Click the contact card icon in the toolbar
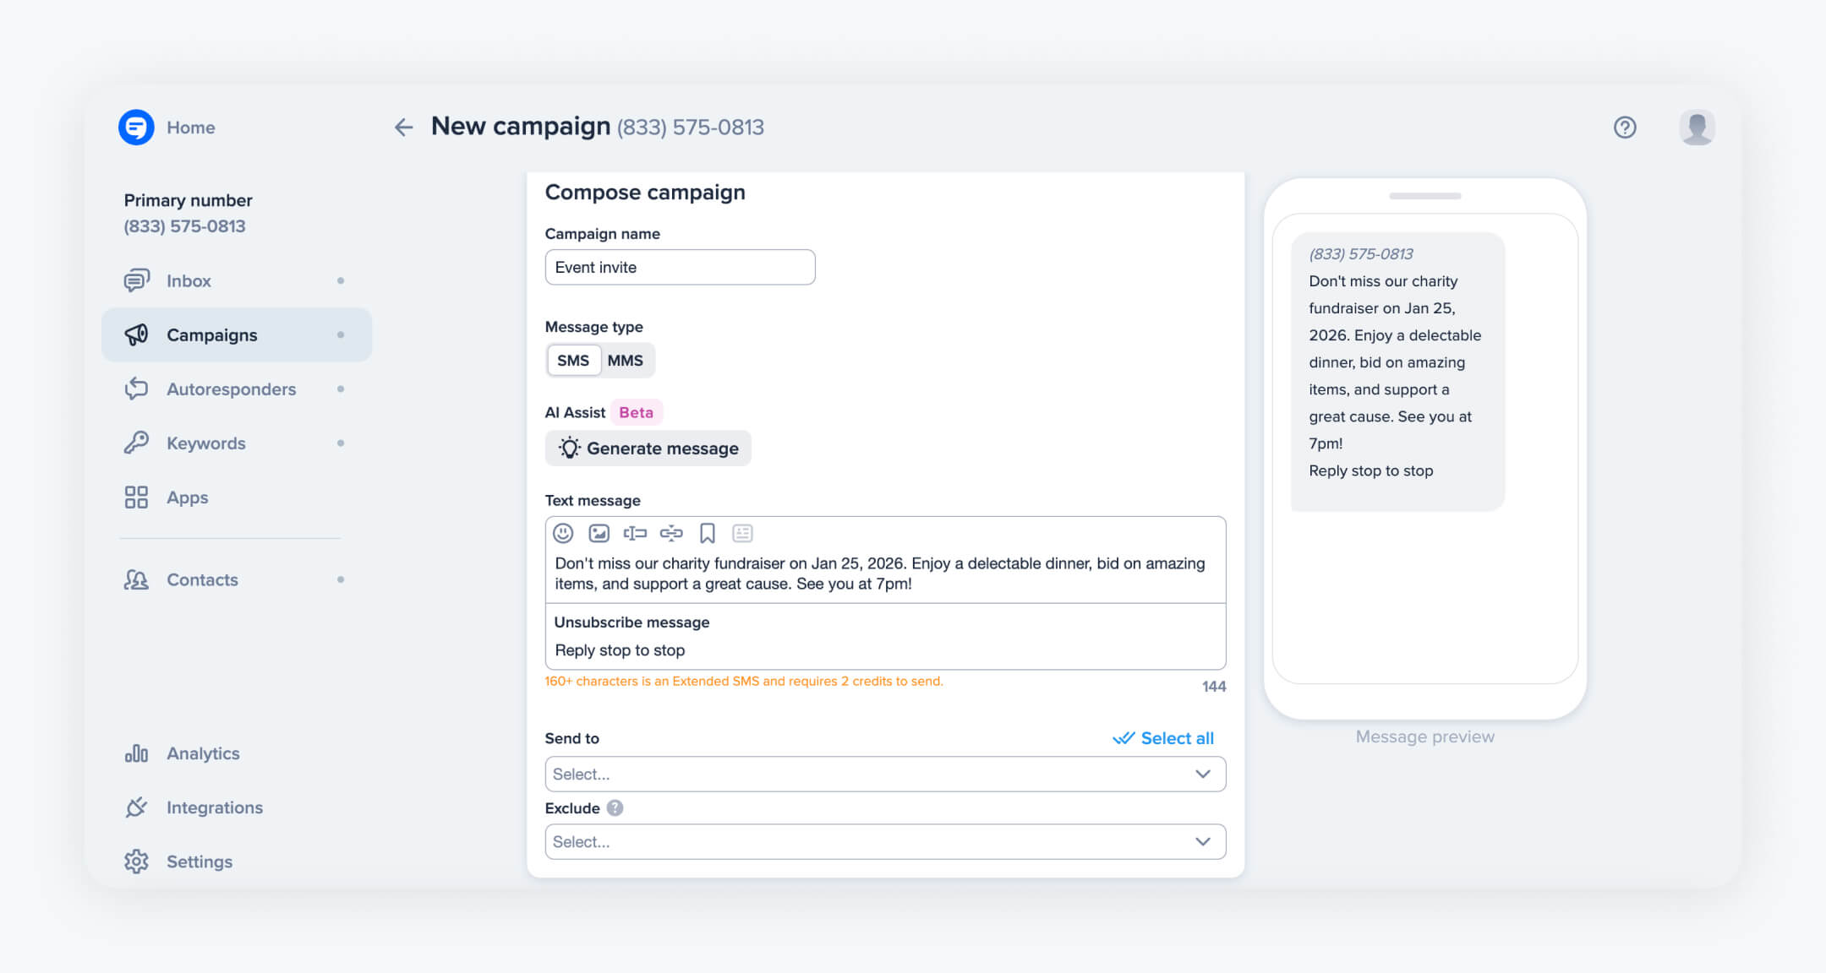The height and width of the screenshot is (973, 1826). [x=742, y=533]
